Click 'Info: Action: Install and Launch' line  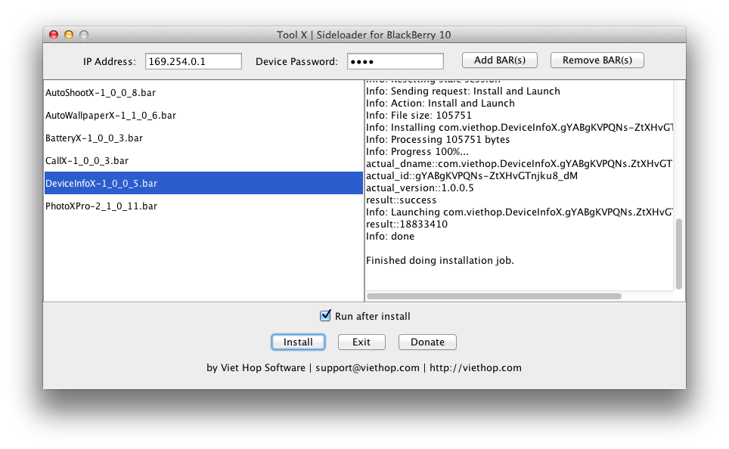(x=440, y=104)
